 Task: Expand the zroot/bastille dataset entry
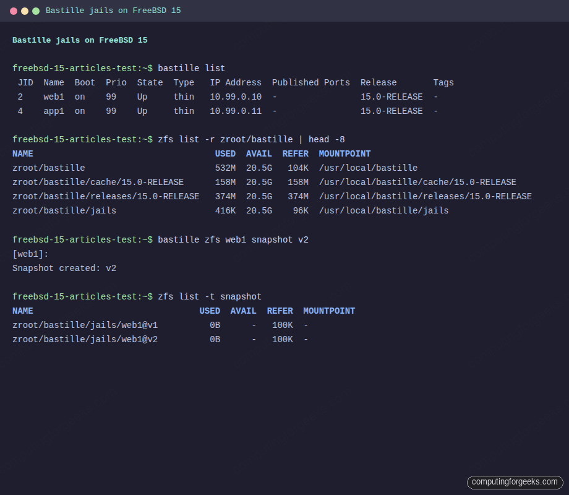48,168
